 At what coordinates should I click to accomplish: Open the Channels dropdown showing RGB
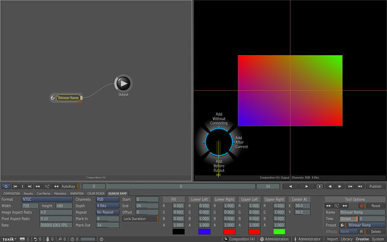(x=108, y=199)
